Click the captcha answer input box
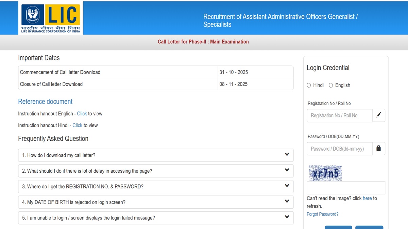 pyautogui.click(x=345, y=187)
